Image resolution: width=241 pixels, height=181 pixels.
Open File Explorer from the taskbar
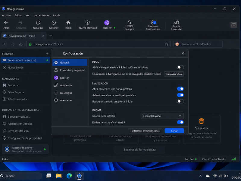[59, 176]
